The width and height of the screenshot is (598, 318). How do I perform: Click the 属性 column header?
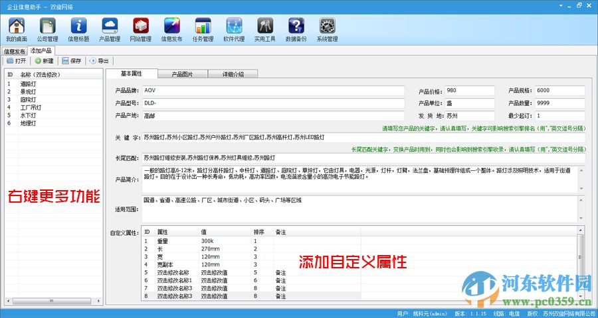tap(177, 232)
